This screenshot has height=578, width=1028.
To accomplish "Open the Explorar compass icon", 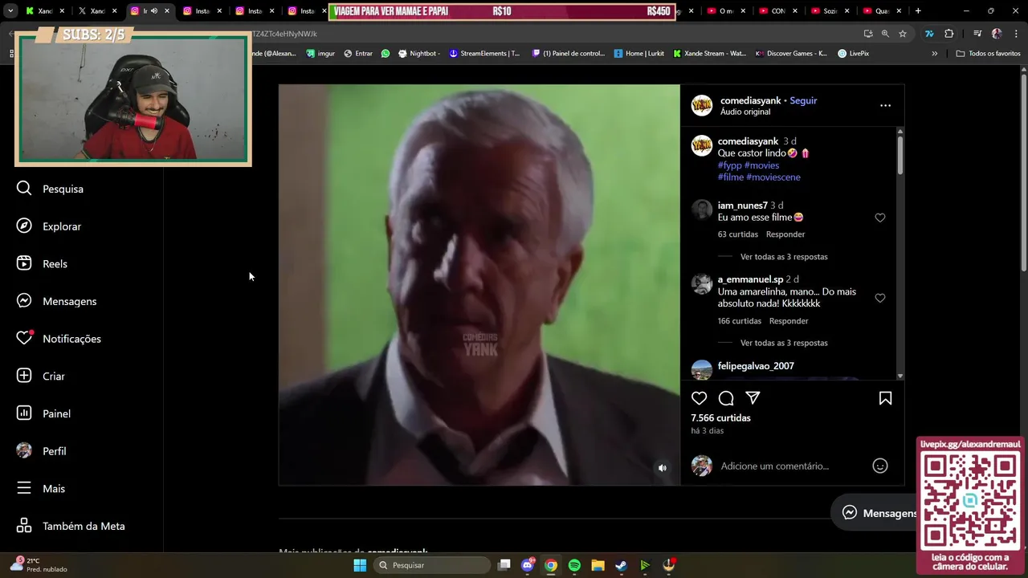I will coord(24,226).
